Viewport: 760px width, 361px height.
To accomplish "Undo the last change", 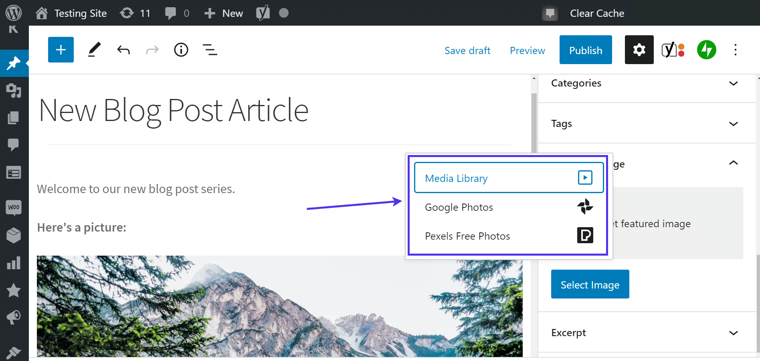I will pos(123,50).
